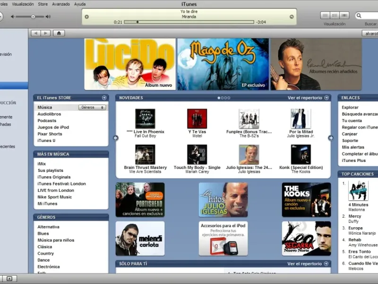Image resolution: width=378 pixels, height=284 pixels.
Task: Open the Store menu
Action: pos(43,4)
